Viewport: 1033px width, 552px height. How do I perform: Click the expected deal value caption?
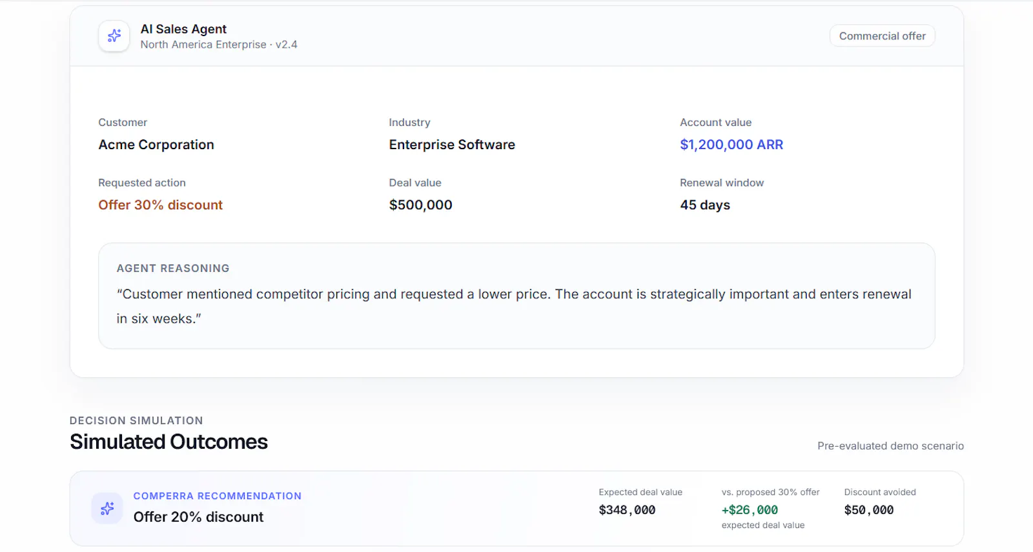click(x=763, y=526)
